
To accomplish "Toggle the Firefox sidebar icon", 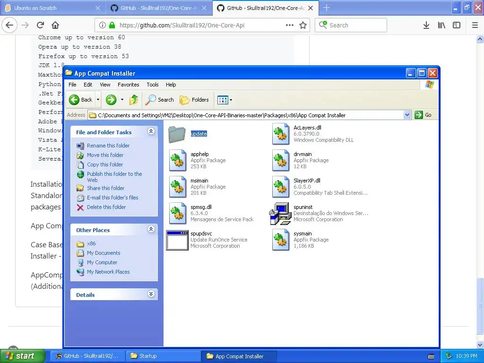I will point(457,26).
